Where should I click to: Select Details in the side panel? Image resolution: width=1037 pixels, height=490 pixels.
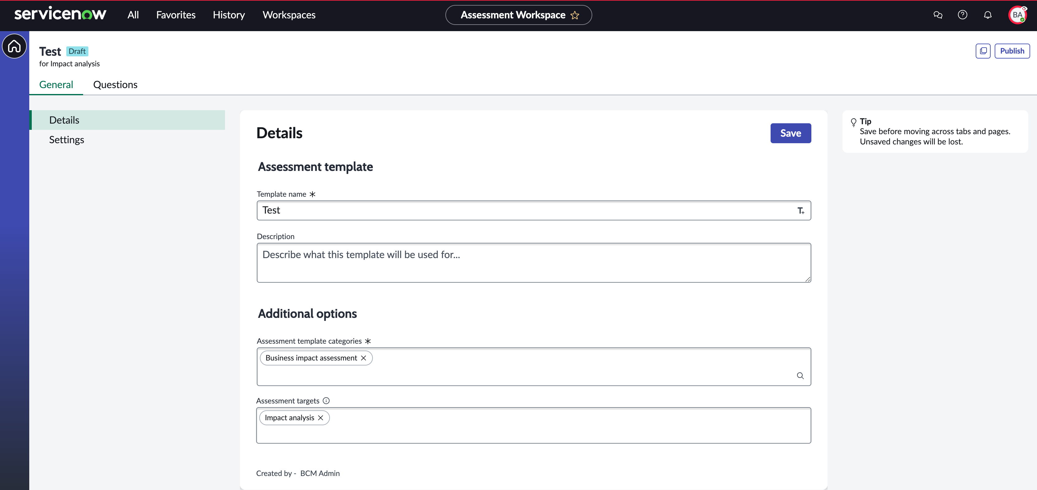click(127, 120)
